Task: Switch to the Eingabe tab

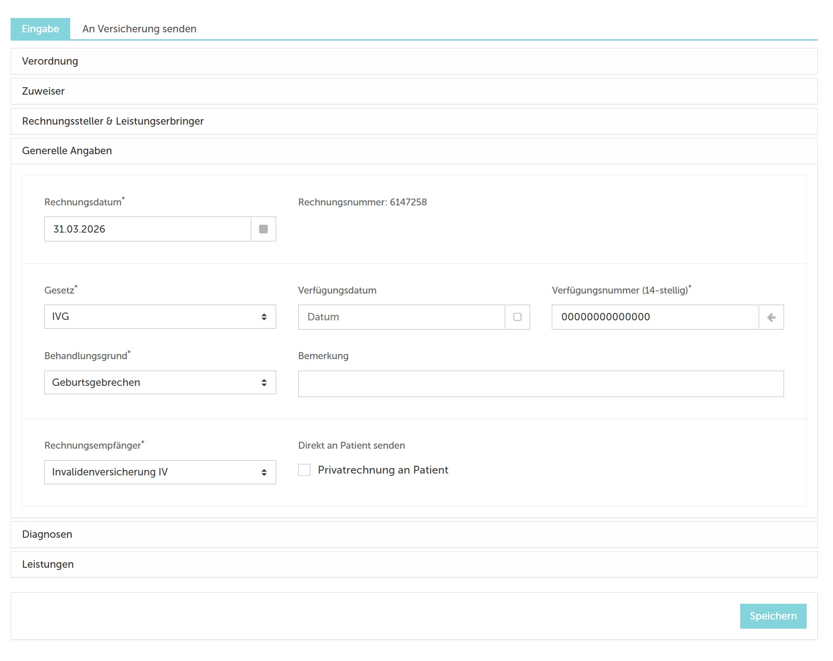Action: click(x=41, y=29)
